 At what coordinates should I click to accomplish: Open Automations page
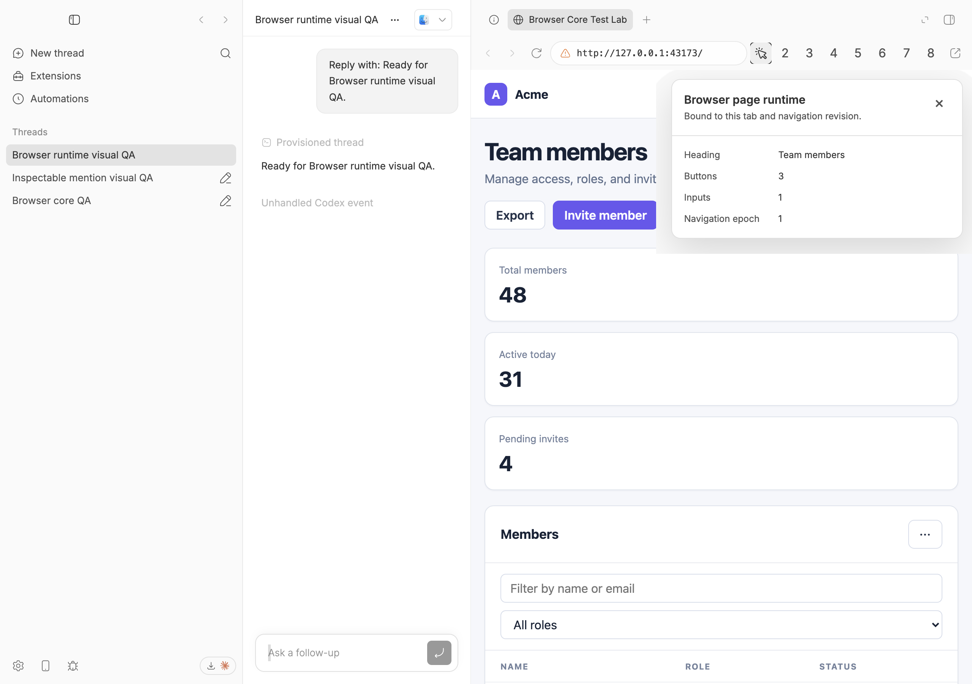pyautogui.click(x=50, y=99)
